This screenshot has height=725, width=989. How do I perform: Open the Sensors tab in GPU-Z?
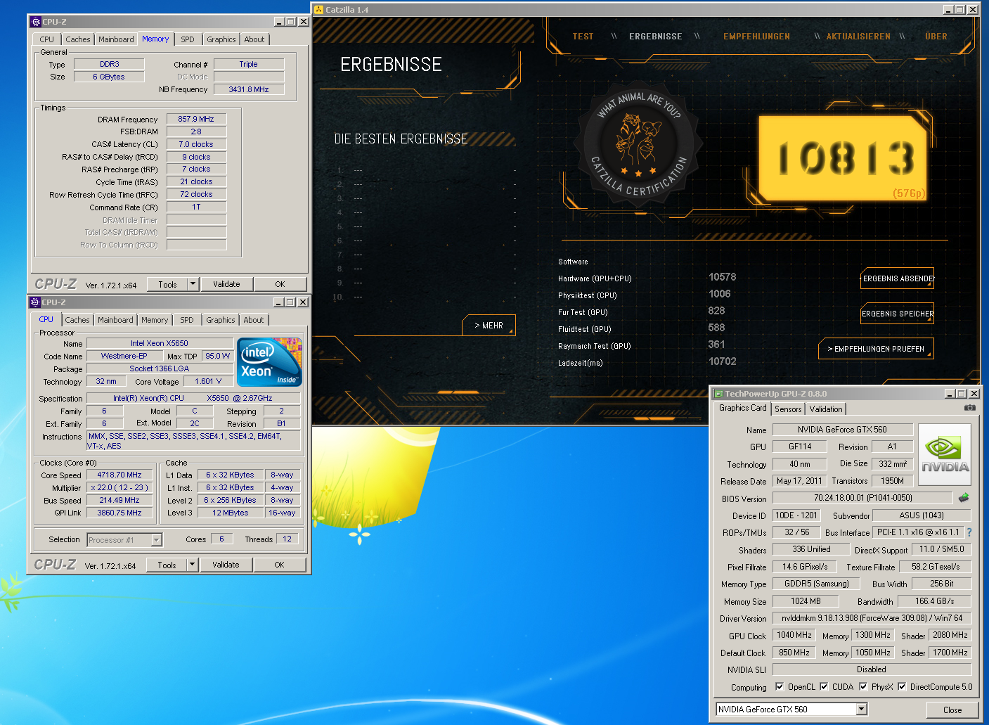(x=788, y=409)
